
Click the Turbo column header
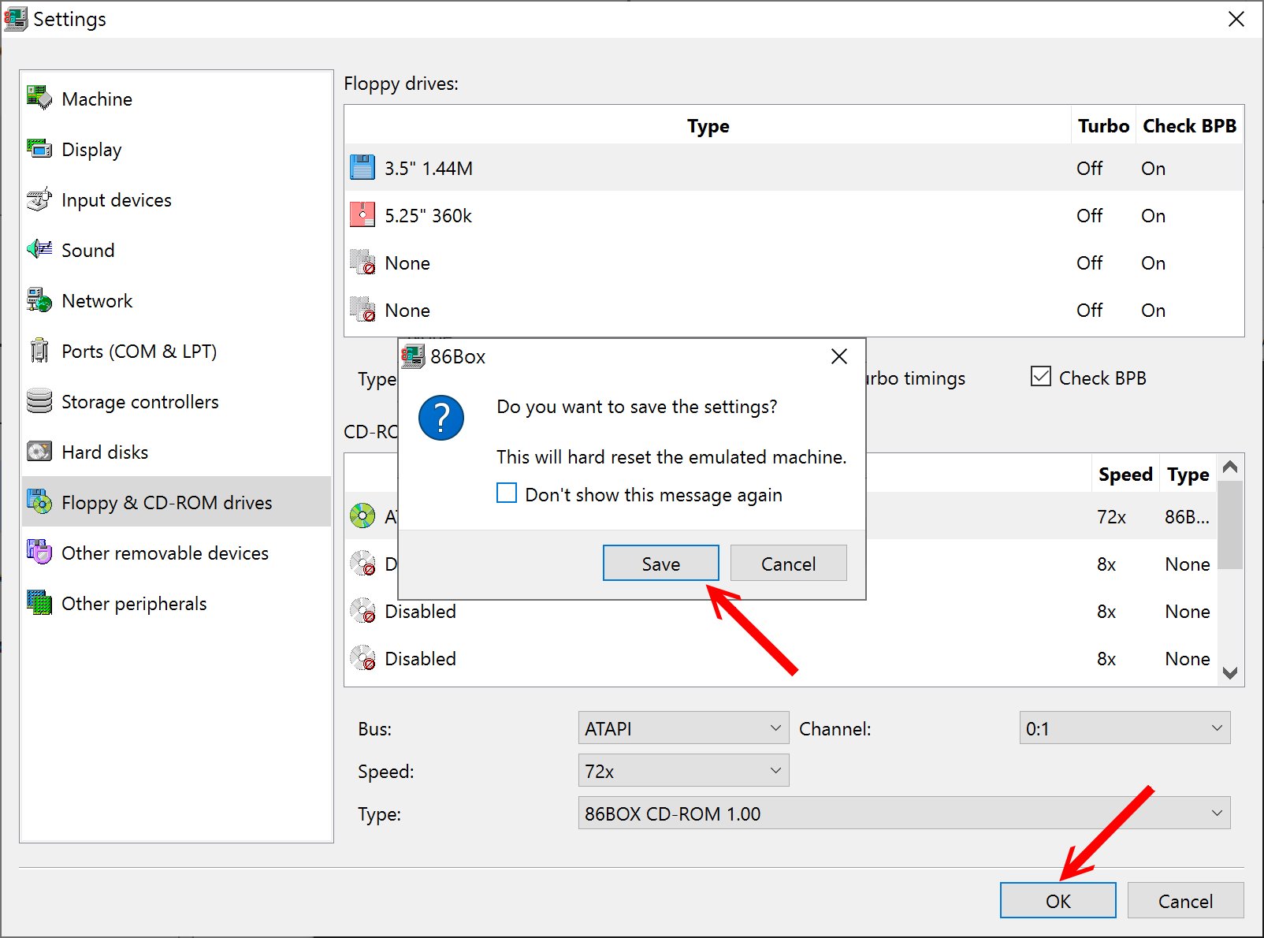click(1103, 126)
